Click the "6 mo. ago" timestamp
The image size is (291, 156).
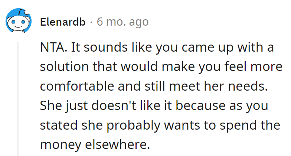click(122, 22)
